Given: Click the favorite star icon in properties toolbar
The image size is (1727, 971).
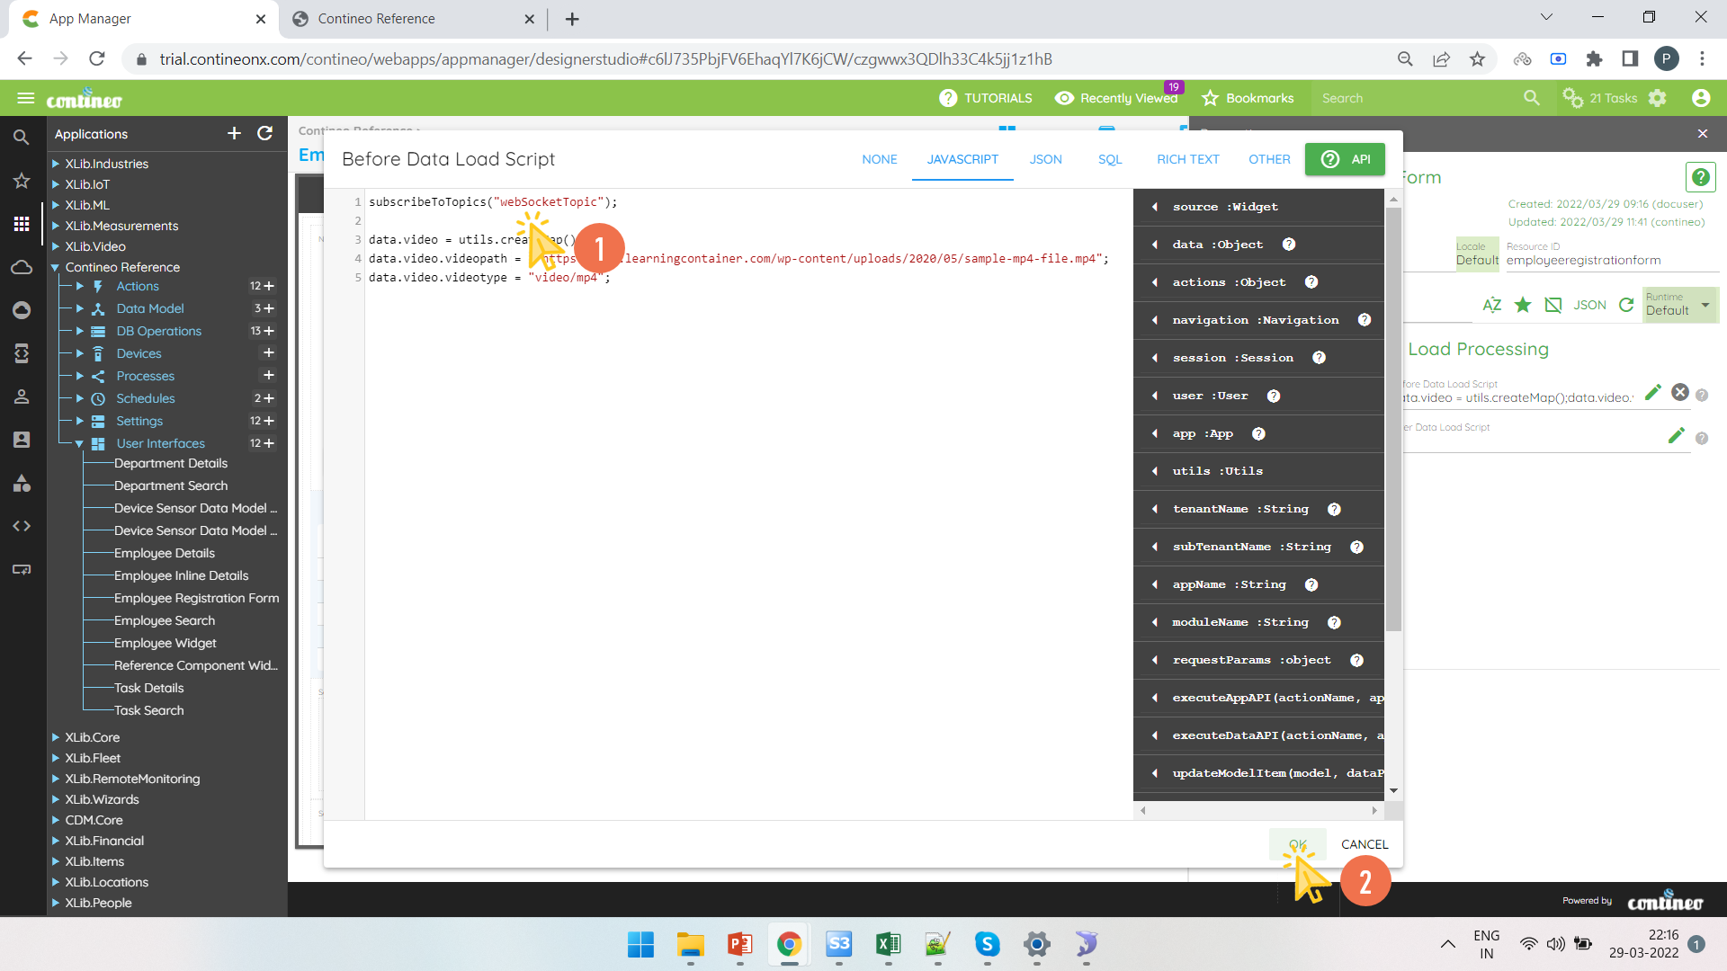Looking at the screenshot, I should point(1522,305).
